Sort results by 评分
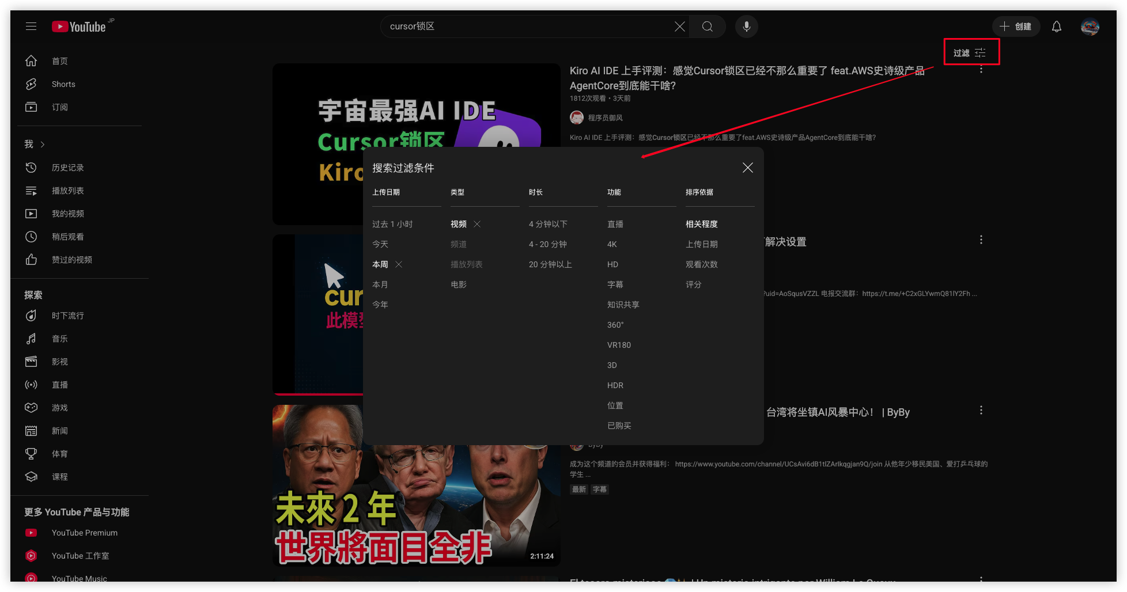 (694, 284)
